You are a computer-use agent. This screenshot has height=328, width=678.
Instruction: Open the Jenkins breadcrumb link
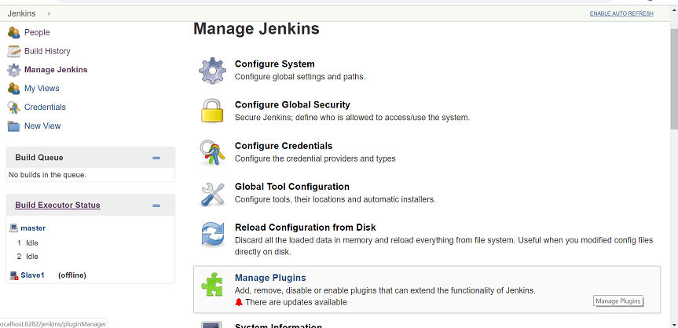click(x=22, y=14)
